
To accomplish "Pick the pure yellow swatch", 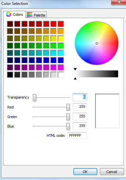I will pos(61,39).
